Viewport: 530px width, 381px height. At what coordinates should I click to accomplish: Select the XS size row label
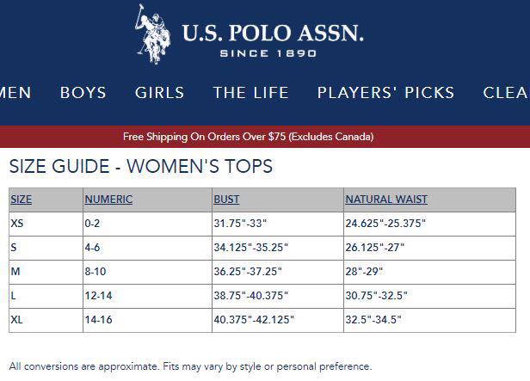pyautogui.click(x=17, y=224)
